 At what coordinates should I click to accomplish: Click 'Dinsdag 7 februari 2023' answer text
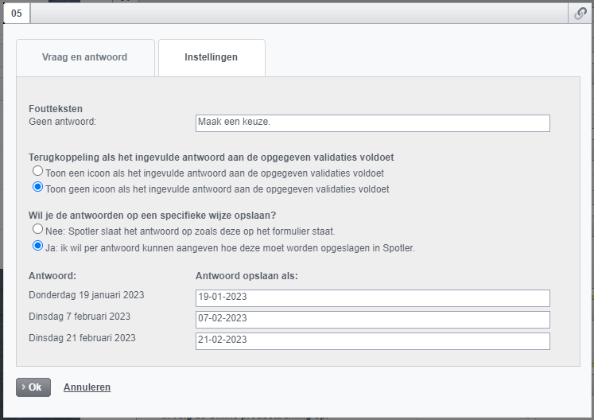pos(80,317)
